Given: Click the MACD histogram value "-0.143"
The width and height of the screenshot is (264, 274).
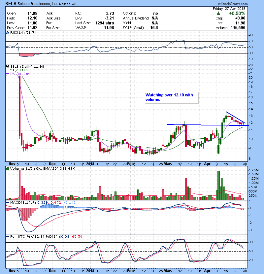Looking at the screenshot, I should [x=70, y=203].
